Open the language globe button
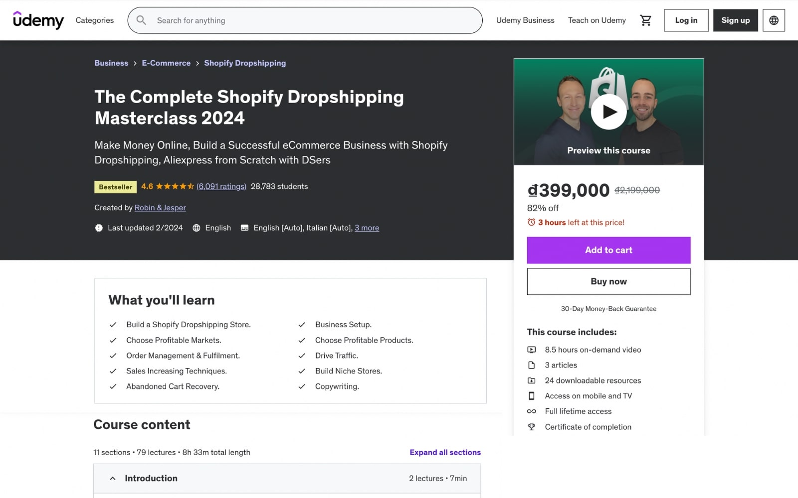This screenshot has width=798, height=498. (x=774, y=20)
